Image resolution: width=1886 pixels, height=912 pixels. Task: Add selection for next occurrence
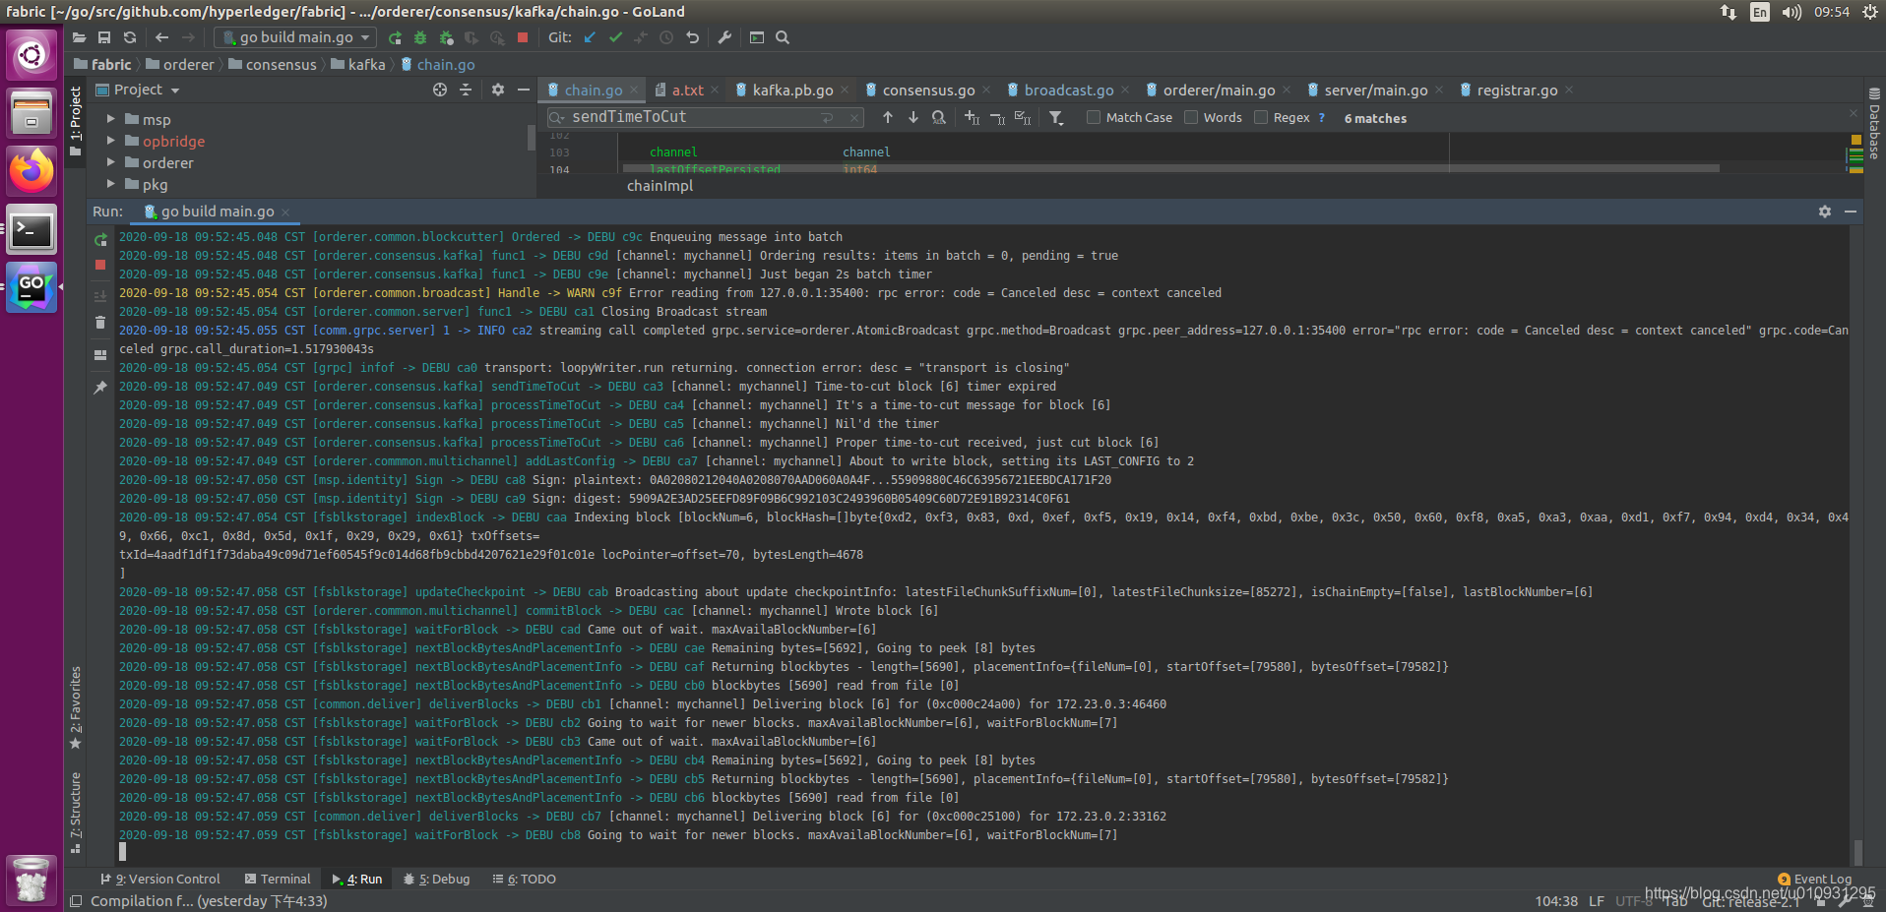coord(972,117)
